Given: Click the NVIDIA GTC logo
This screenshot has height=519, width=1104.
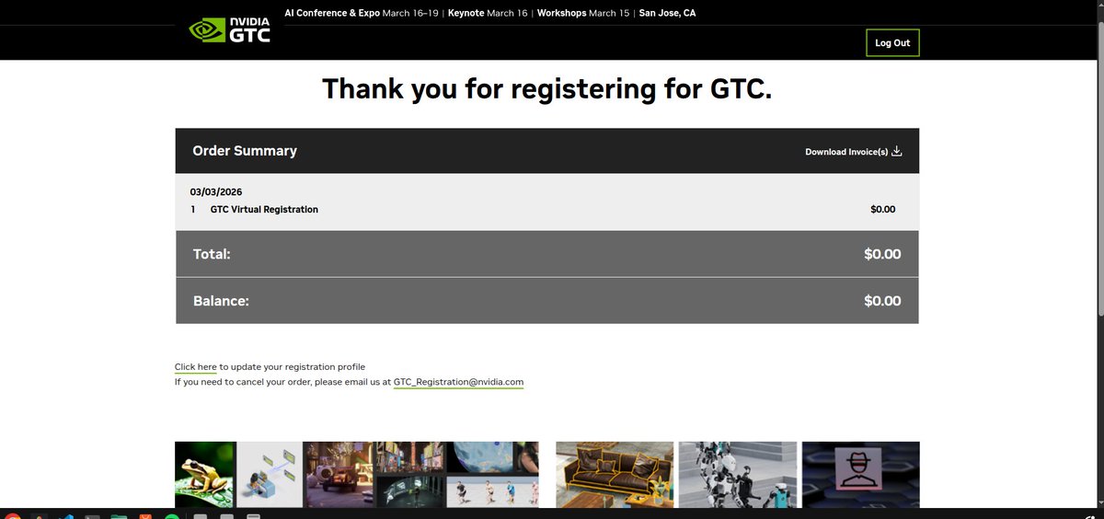Looking at the screenshot, I should 230,30.
